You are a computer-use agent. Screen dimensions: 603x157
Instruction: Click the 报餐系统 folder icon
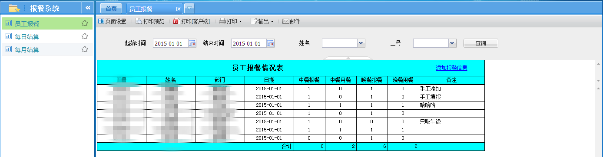click(x=14, y=8)
